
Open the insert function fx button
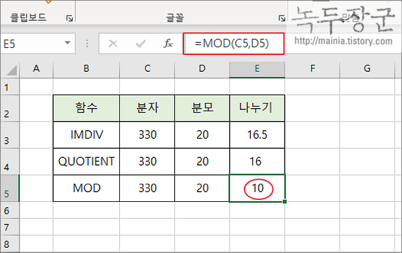click(168, 44)
